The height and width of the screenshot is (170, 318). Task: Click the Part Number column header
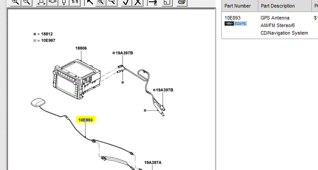click(237, 6)
